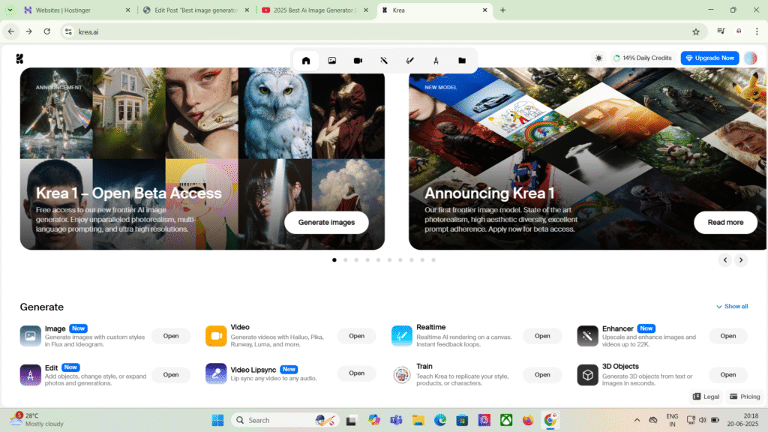Click the Windows Start button
Screen dimensions: 768x432
(217, 420)
